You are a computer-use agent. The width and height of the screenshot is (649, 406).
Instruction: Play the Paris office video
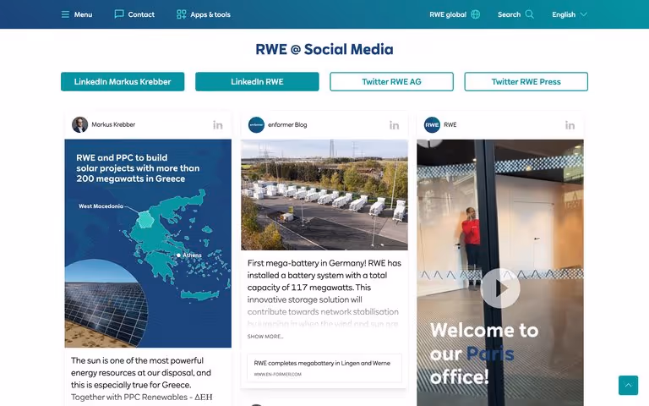(500, 288)
